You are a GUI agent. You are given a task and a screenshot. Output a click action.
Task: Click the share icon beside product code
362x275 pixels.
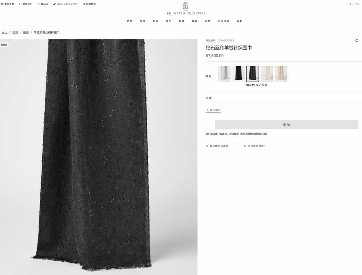(356, 40)
